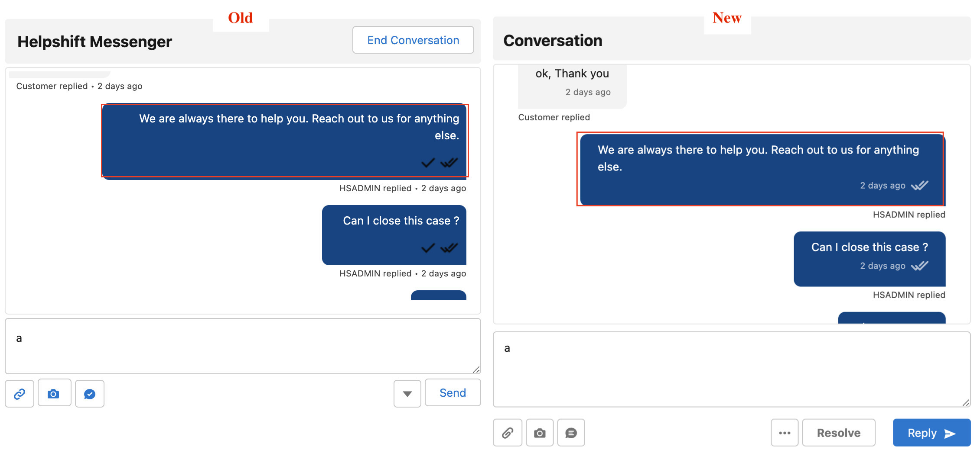Click the Resolve button
This screenshot has width=977, height=456.
(x=838, y=433)
